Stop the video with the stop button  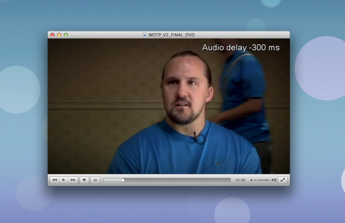(84, 180)
